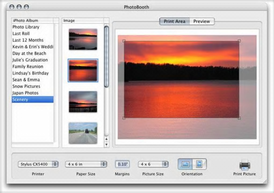Select the first sunset lake thumbnail
This screenshot has width=274, height=193.
[x=83, y=39]
